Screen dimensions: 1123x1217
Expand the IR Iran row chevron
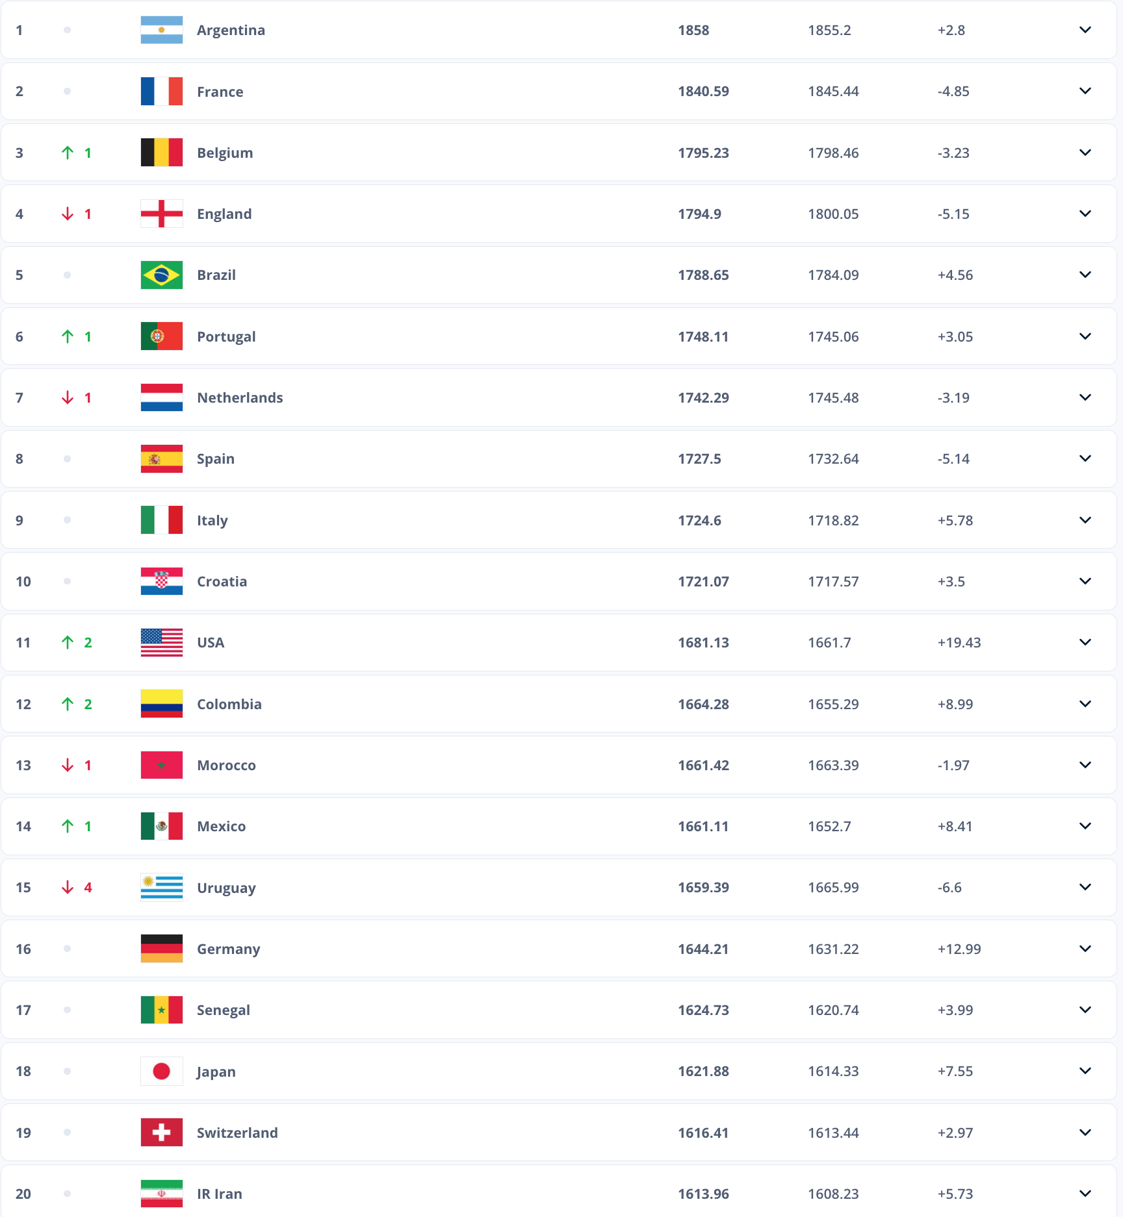click(1085, 1194)
